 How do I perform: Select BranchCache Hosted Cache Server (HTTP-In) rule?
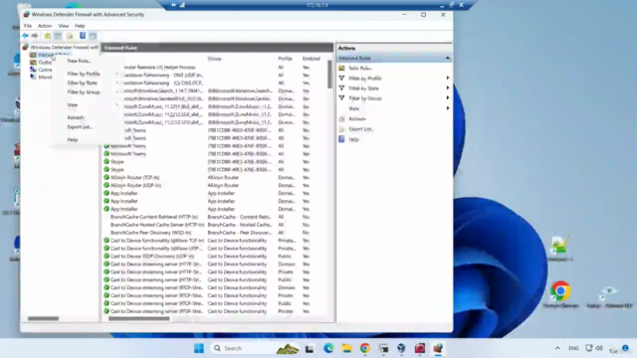(x=157, y=225)
